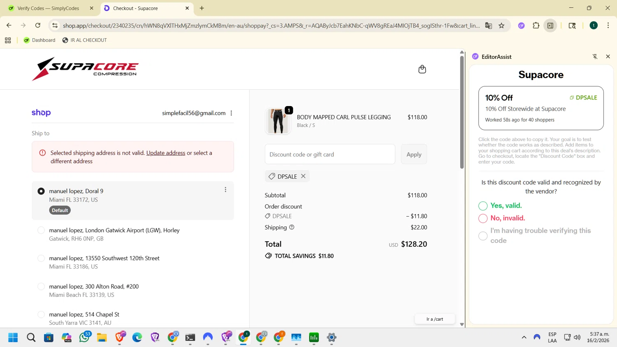Open WhatsApp from the taskbar

(x=84, y=338)
